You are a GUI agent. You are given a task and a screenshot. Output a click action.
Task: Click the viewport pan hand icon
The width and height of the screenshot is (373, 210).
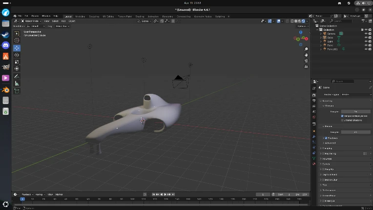coord(306,55)
